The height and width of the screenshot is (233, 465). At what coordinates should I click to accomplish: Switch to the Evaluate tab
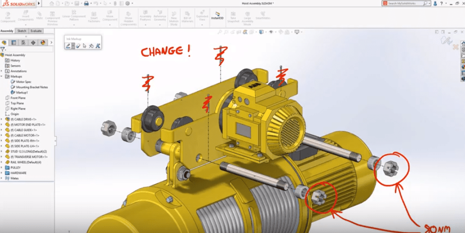coord(36,31)
